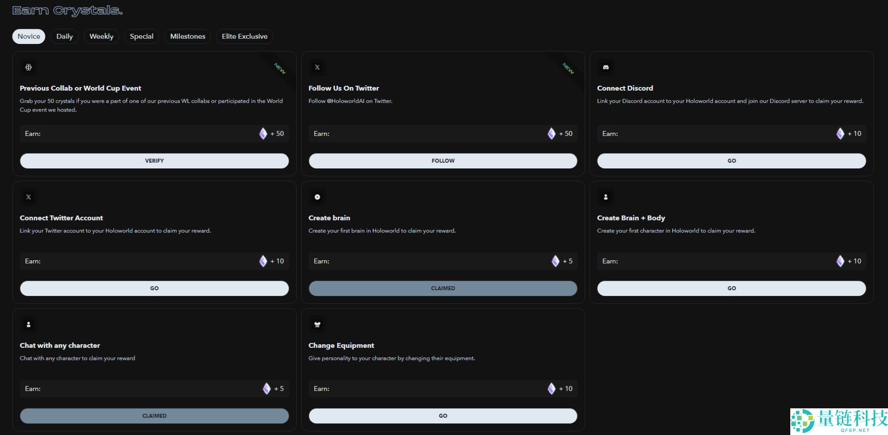The height and width of the screenshot is (435, 888).
Task: Click the crystal icon in Connect Discord earn row
Action: 840,134
